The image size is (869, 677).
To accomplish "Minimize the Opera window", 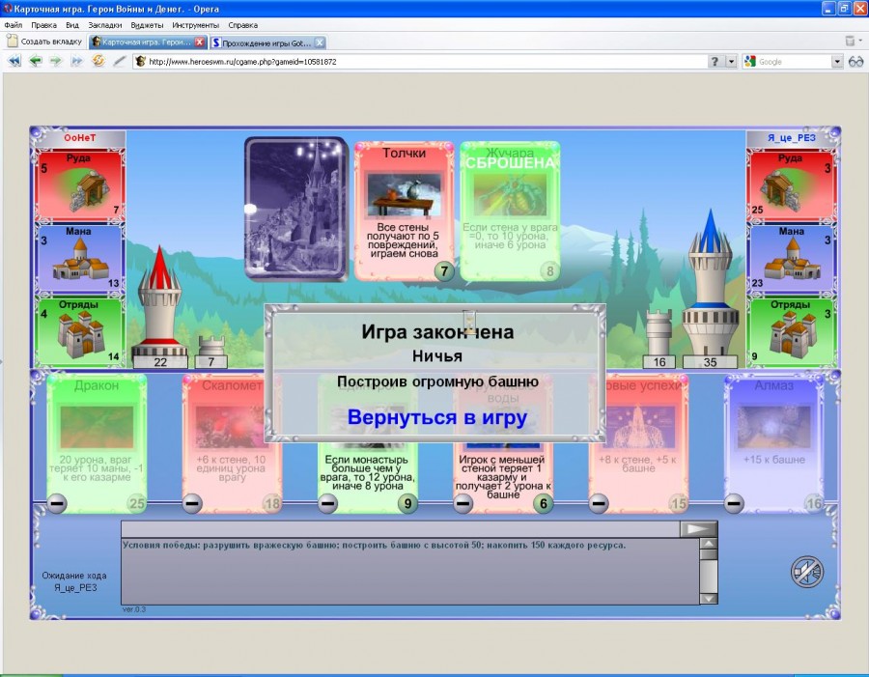I will (828, 9).
